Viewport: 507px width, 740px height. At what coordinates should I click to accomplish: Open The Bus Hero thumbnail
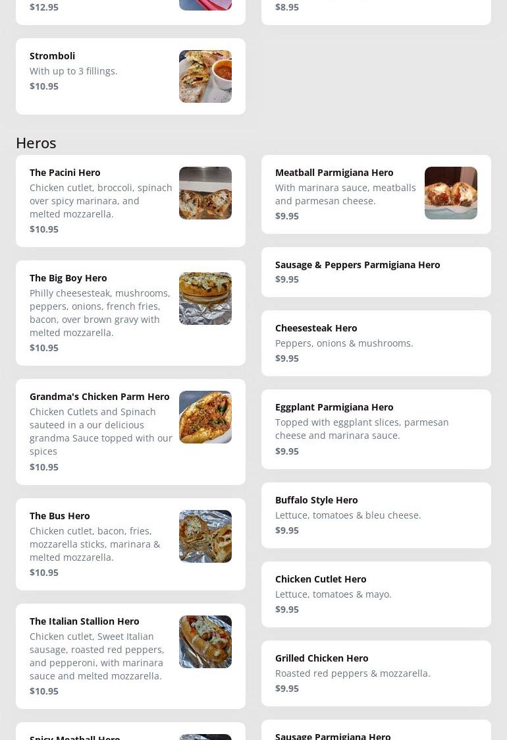205,536
